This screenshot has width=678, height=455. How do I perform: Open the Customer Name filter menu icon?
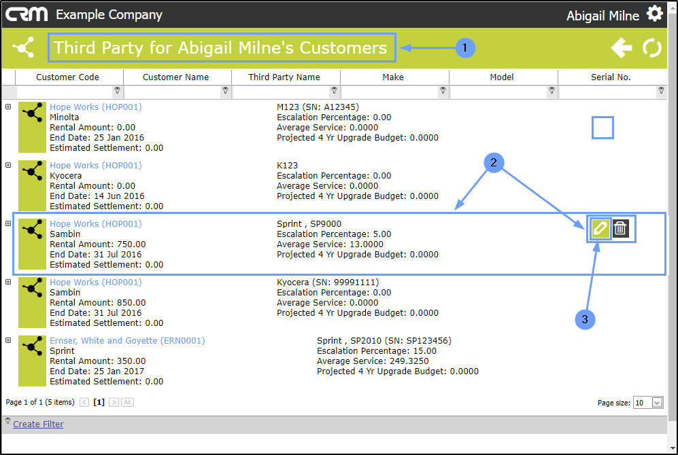(x=225, y=90)
